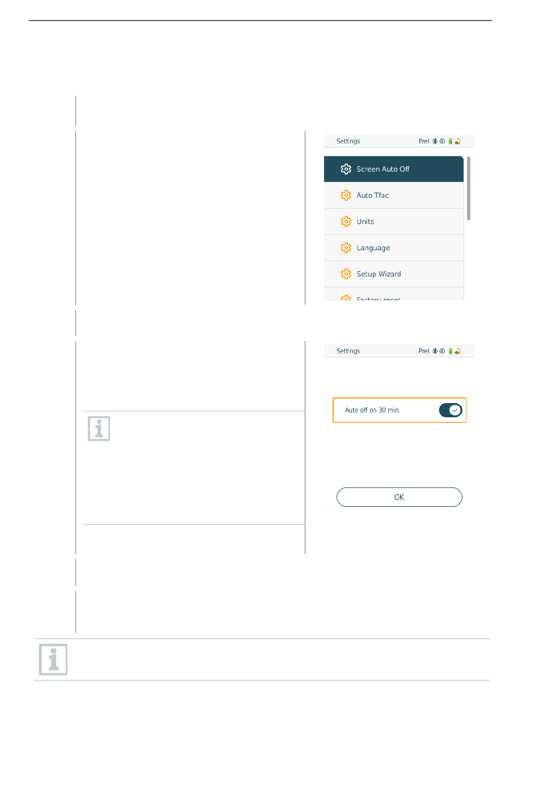The height and width of the screenshot is (793, 541).
Task: Click Bluetooth icon above the settings list
Action: click(x=435, y=141)
